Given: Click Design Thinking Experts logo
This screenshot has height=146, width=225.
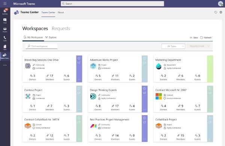Looking at the screenshot, I should (x=93, y=96).
